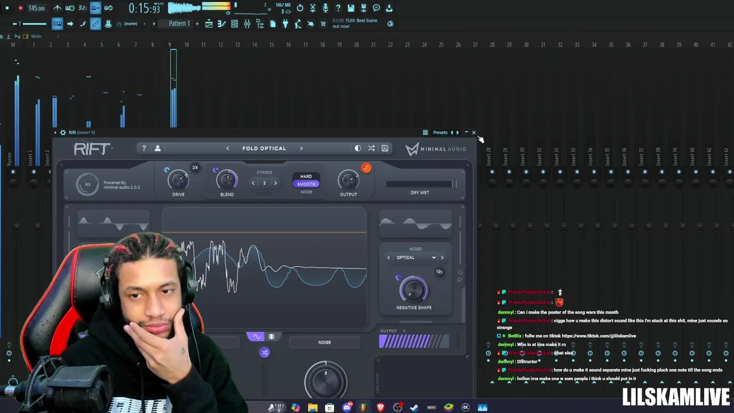The width and height of the screenshot is (734, 413).
Task: Toggle typing keyboard to piano button
Action: [x=57, y=24]
